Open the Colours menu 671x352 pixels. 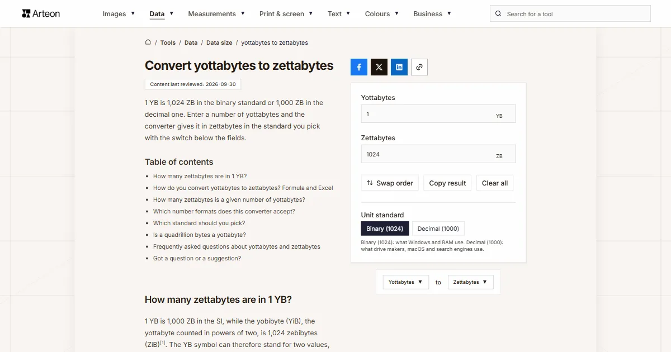(382, 14)
